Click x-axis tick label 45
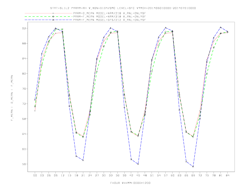This screenshot has width=248, height=191. (138, 175)
